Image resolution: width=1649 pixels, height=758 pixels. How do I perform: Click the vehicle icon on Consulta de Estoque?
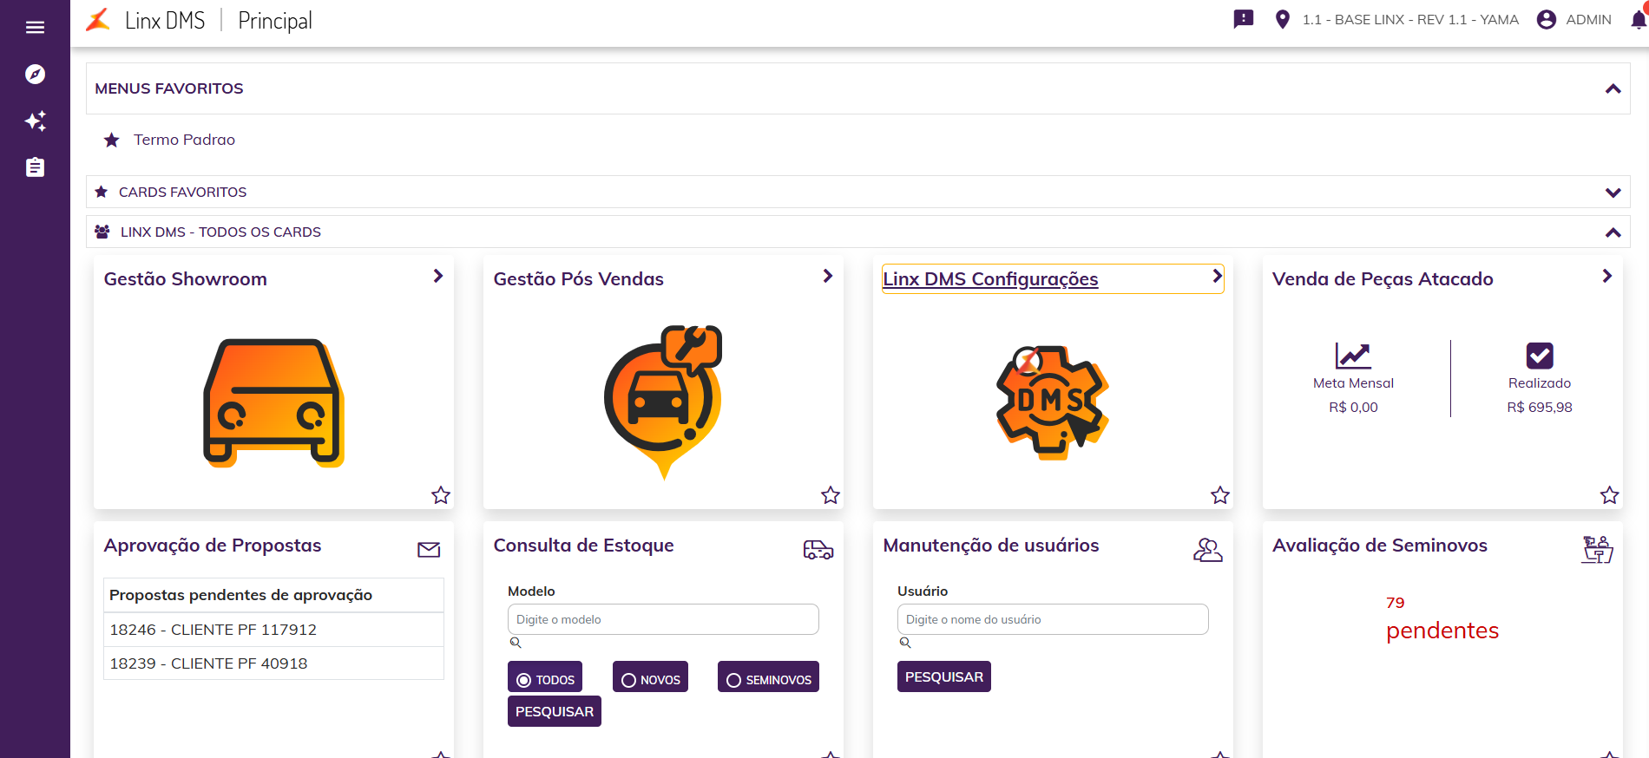tap(818, 549)
